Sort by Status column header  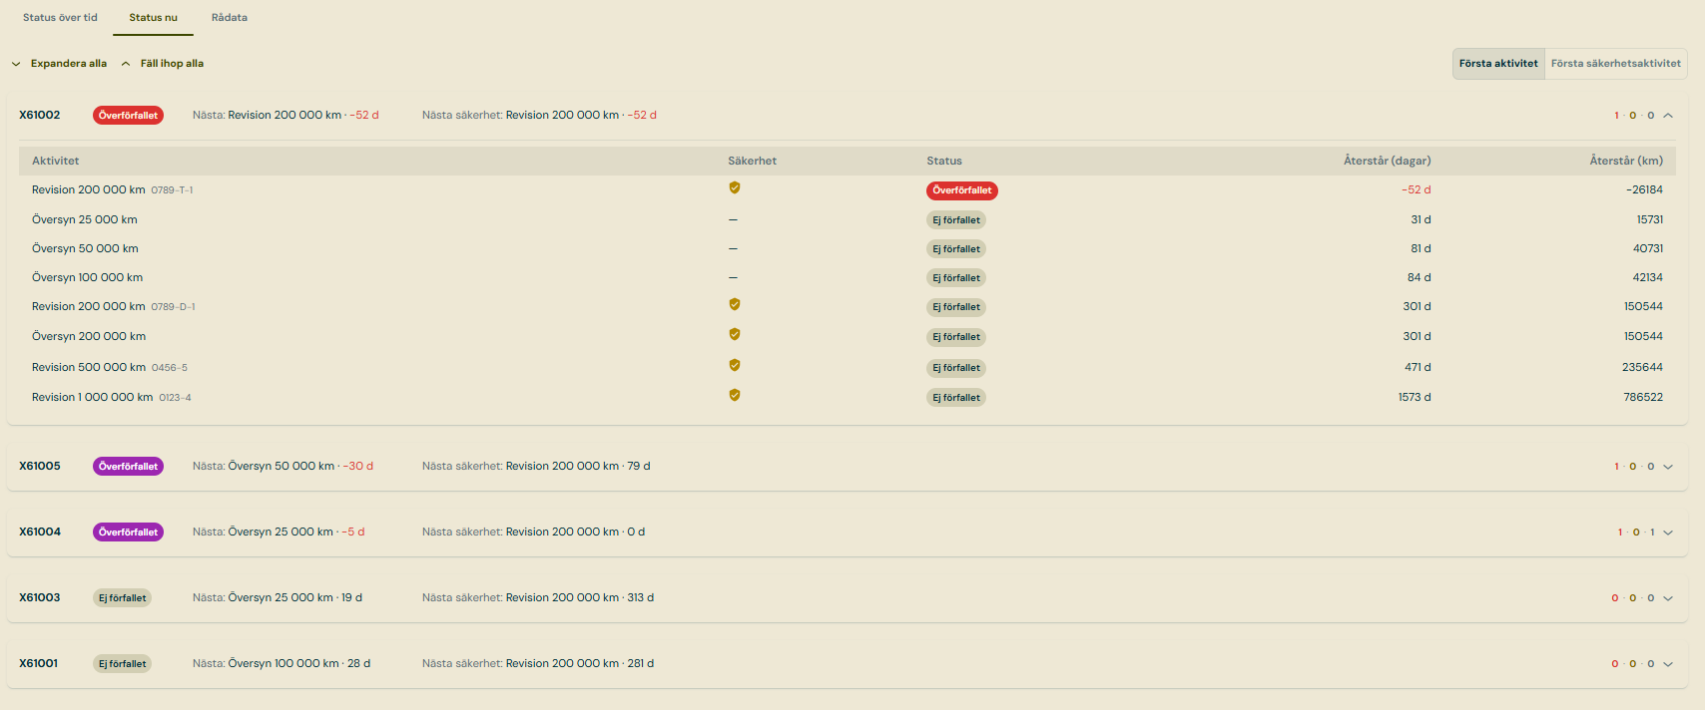tap(944, 161)
